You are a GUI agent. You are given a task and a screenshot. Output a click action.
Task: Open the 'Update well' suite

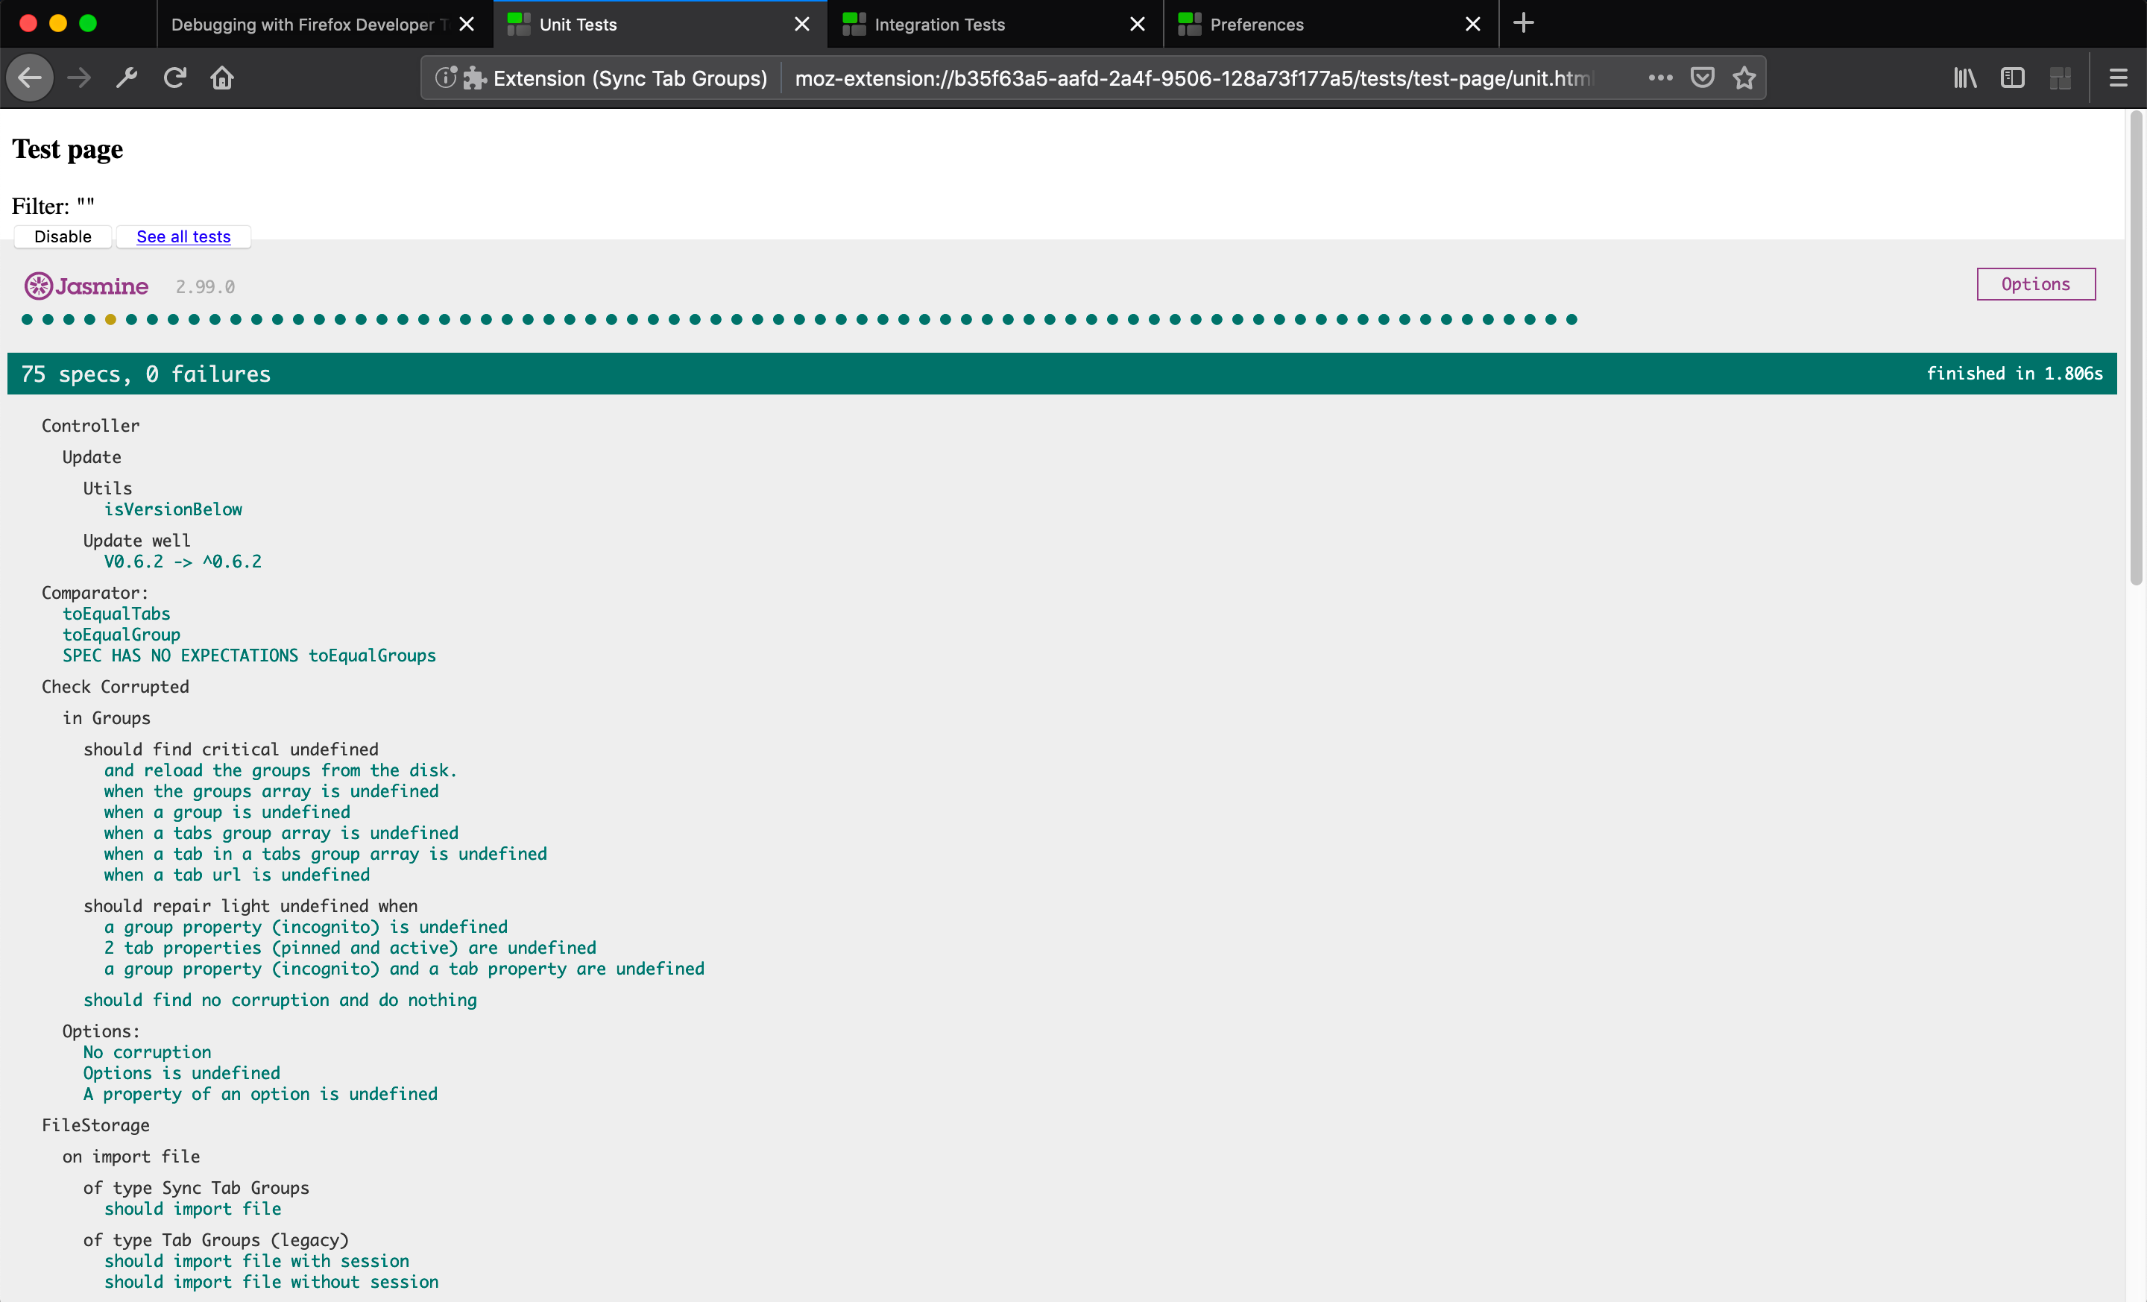click(137, 541)
